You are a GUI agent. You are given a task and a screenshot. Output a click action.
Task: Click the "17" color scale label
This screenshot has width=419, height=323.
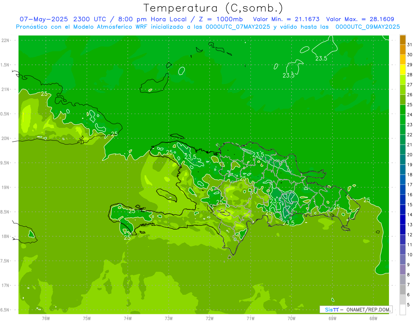click(410, 185)
